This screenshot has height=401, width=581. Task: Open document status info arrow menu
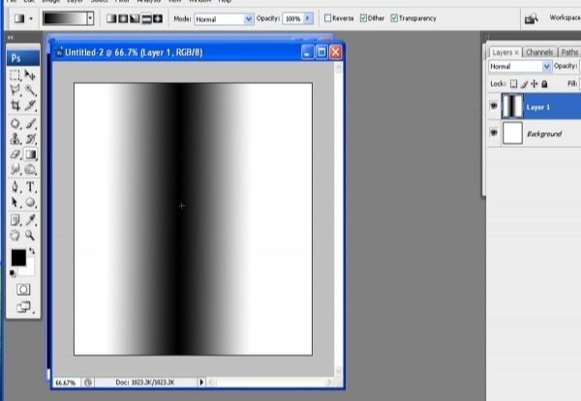click(x=201, y=382)
